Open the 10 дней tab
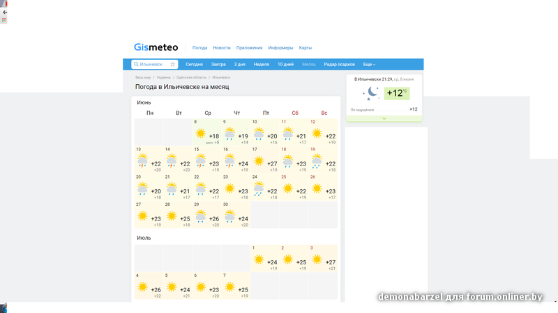Viewport: 558px width, 313px height. (285, 64)
